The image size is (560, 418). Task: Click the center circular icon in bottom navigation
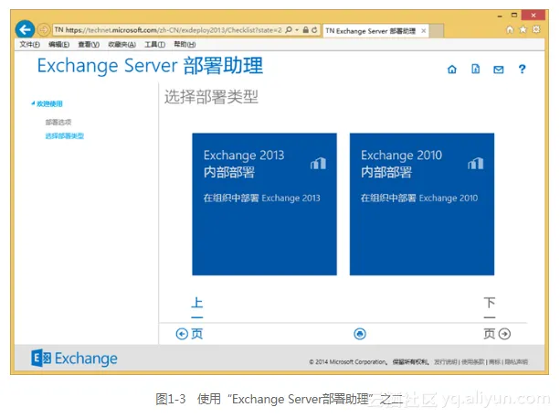coord(360,335)
